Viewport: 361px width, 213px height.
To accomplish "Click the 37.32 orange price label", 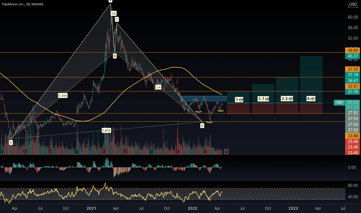I will 353,69.
